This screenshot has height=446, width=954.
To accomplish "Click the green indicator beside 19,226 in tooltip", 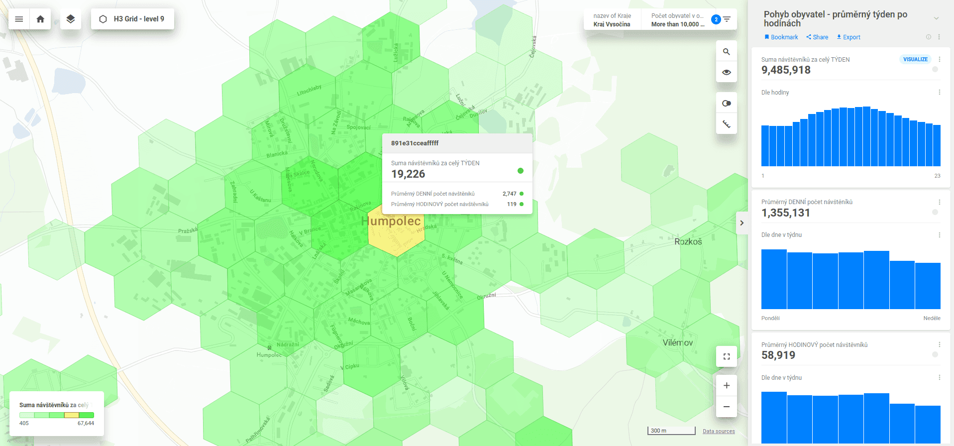I will (x=521, y=171).
